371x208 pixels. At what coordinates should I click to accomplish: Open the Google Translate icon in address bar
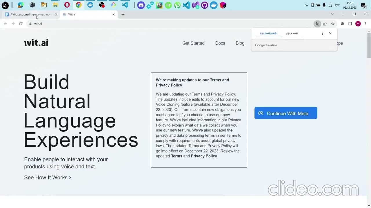(x=317, y=24)
